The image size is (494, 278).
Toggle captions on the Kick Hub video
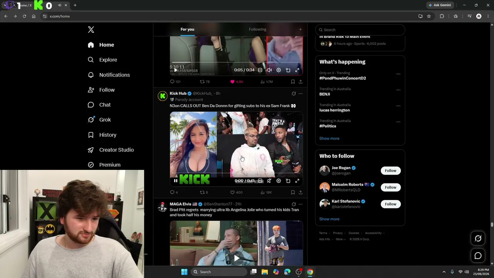[260, 181]
